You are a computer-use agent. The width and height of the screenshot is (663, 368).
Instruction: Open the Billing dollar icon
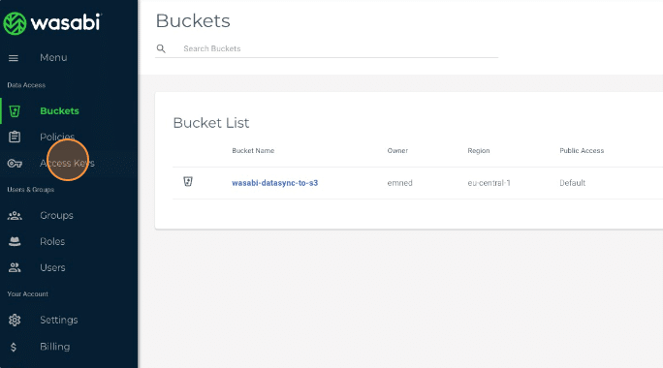coord(14,347)
